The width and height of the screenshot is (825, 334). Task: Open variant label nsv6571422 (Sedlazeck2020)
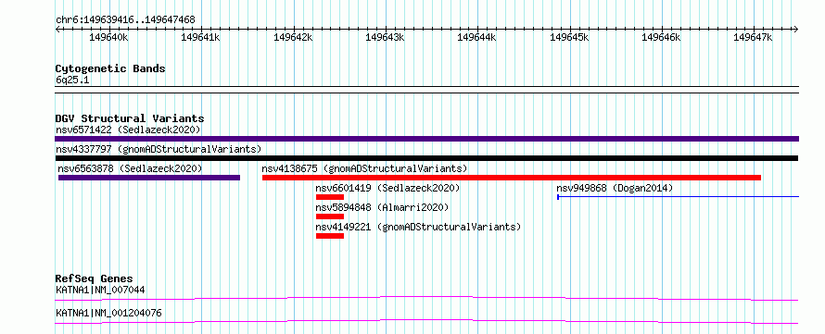pyautogui.click(x=128, y=130)
